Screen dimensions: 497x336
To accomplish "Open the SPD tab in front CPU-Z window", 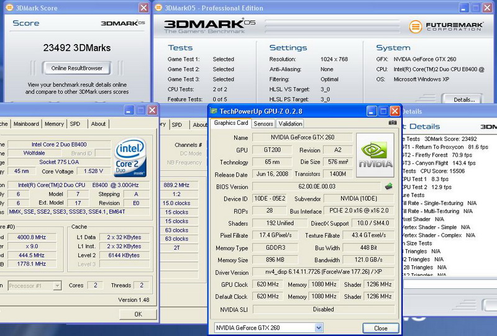I will [75, 124].
